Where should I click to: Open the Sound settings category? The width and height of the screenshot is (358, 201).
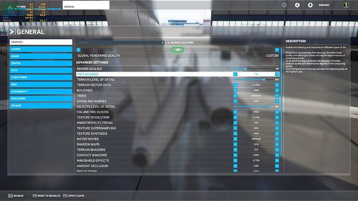tap(41, 56)
